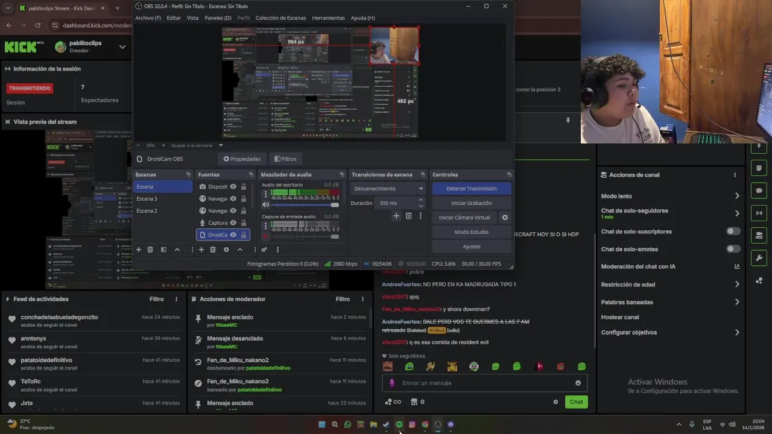Select Escena 3 in scenes list

pos(162,199)
